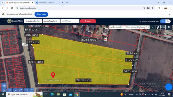Expand the district selection dropdown
Viewport: 173px width, 97px height.
click(51, 21)
